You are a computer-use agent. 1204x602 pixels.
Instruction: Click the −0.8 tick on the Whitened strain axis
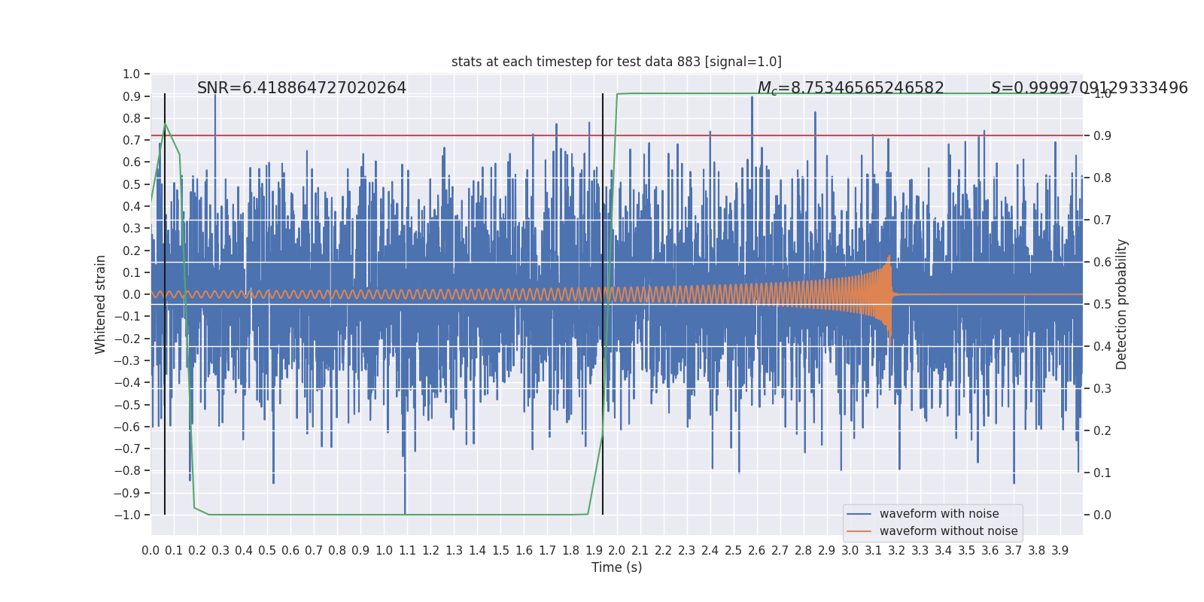tap(127, 471)
